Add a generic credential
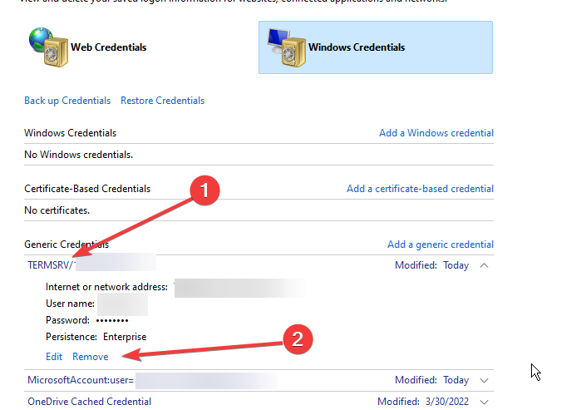The height and width of the screenshot is (410, 581). 440,245
